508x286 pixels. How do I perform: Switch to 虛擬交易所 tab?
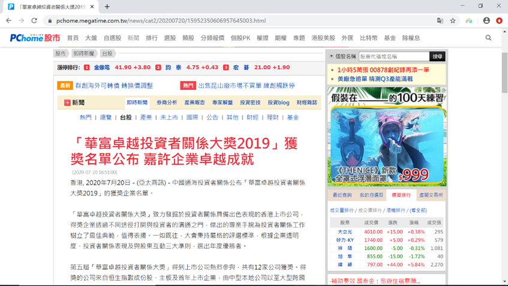click(x=431, y=195)
